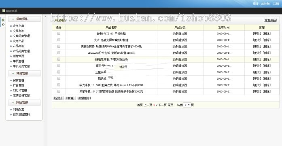The image size is (282, 146).
Task: Tick checkbox for 昂达机 row
Action: click(x=59, y=78)
